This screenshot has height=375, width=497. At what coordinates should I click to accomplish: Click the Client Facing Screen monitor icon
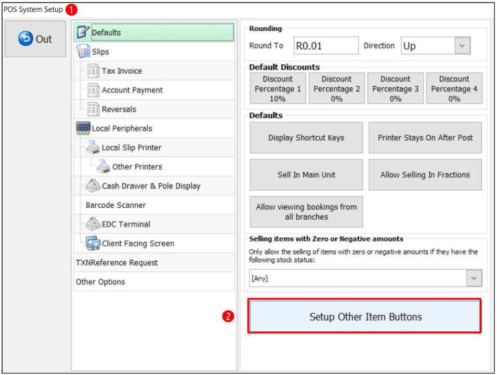93,243
